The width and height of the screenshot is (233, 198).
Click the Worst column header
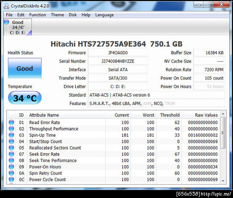[143, 115]
